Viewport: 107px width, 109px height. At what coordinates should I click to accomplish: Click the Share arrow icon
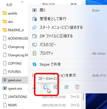tap(67, 87)
